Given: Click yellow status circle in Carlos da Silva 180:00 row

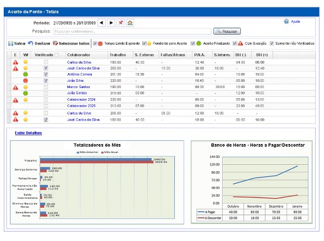Looking at the screenshot, I should 25,62.
